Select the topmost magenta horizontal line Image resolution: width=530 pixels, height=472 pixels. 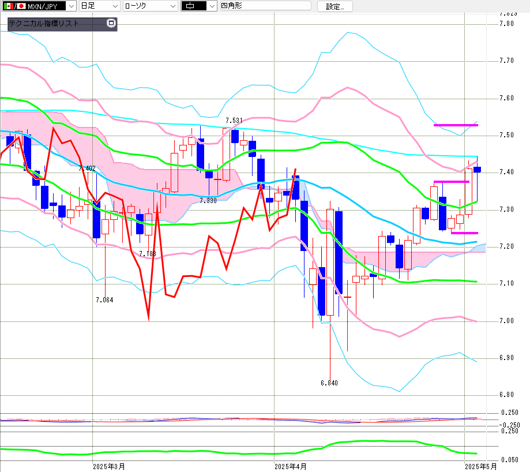point(456,125)
